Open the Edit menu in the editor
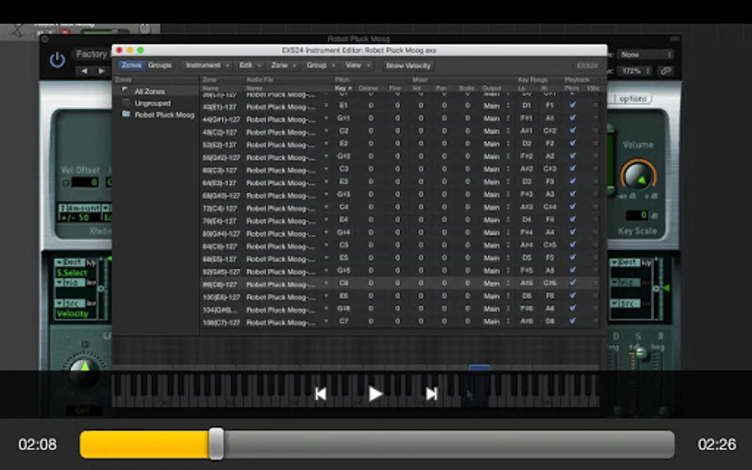 [x=249, y=65]
